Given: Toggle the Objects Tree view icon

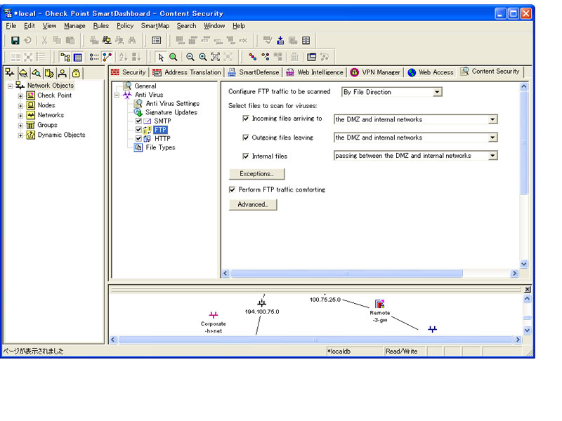Looking at the screenshot, I should coord(65,57).
